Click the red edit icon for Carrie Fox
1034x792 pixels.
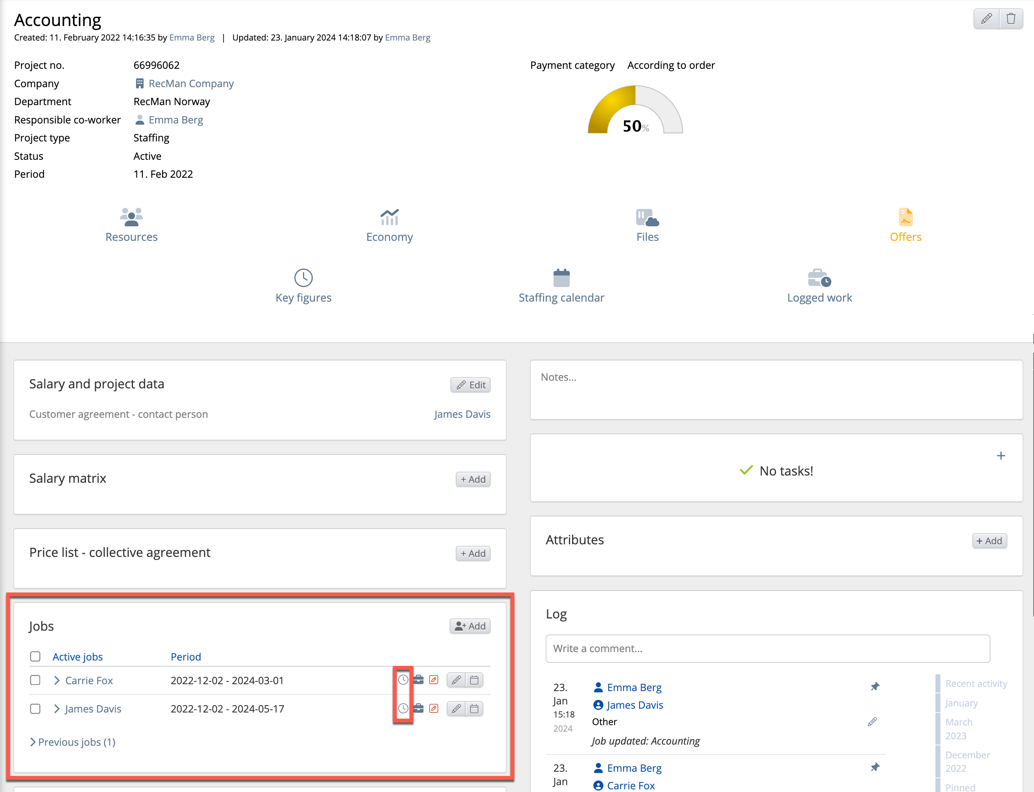(434, 680)
